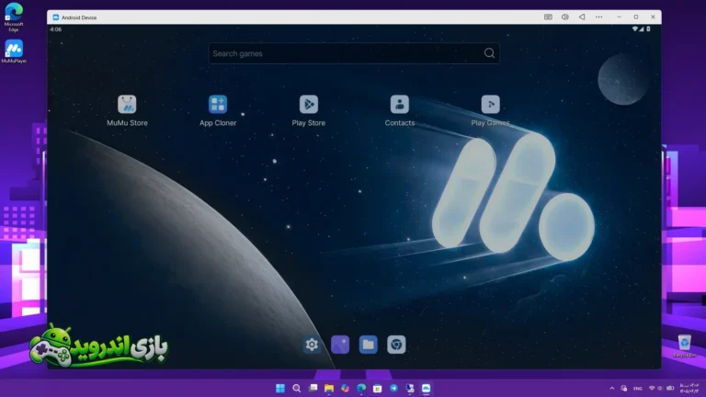
Task: Launch the App Cloner app
Action: [x=218, y=105]
